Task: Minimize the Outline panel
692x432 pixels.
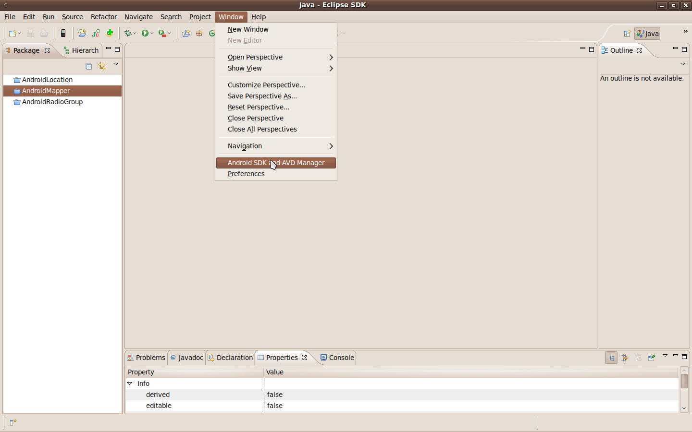Action: pyautogui.click(x=676, y=49)
